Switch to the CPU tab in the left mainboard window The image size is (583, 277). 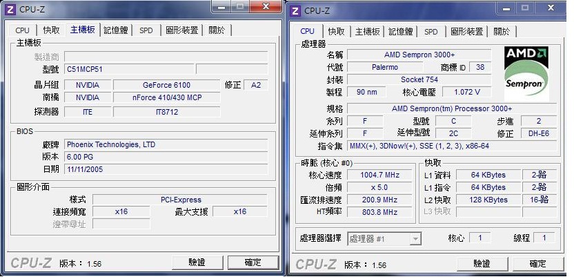click(x=22, y=30)
